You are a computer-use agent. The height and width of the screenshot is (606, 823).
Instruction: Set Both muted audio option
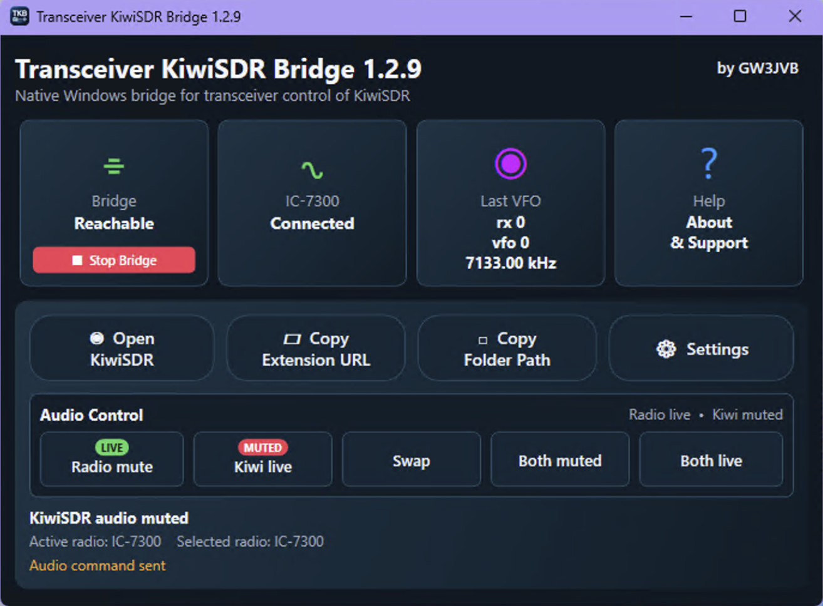tap(560, 459)
